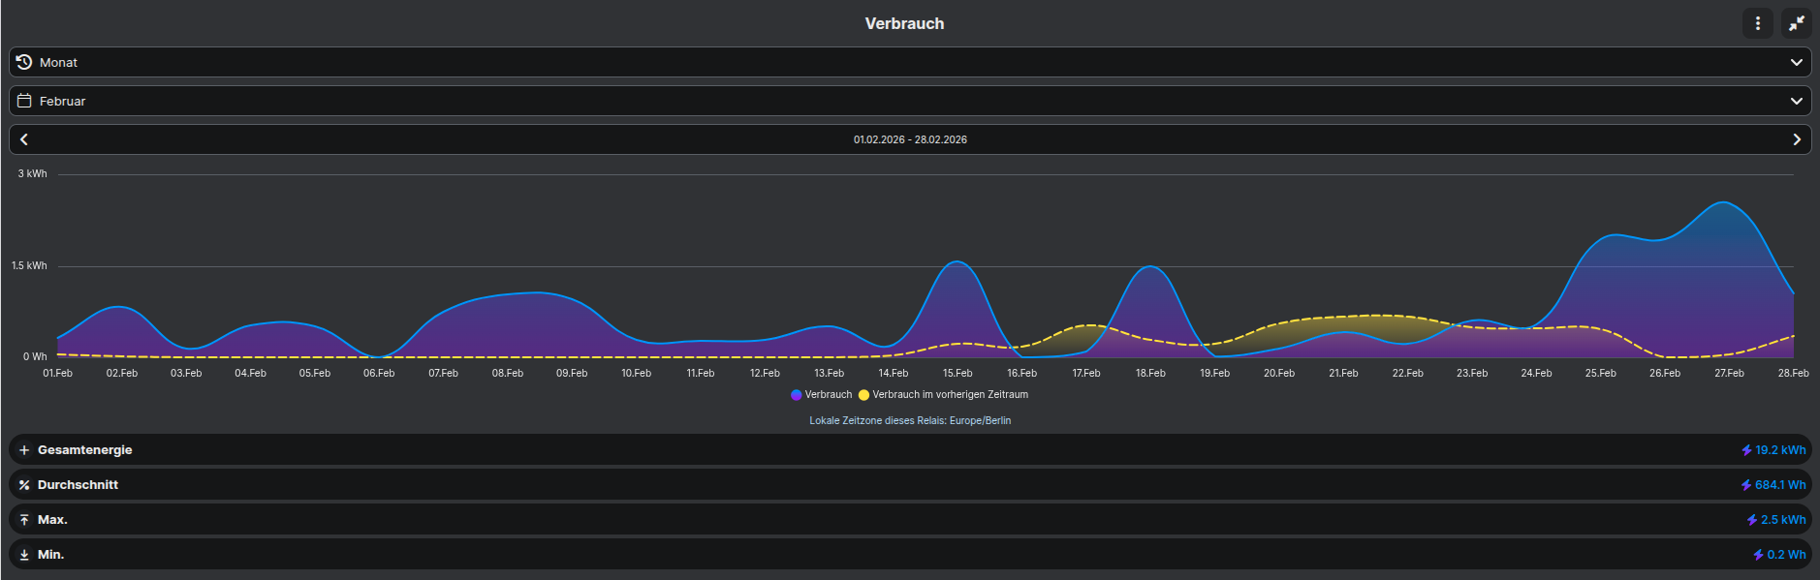The image size is (1820, 580).
Task: Open the three-dot options menu
Action: click(x=1757, y=23)
